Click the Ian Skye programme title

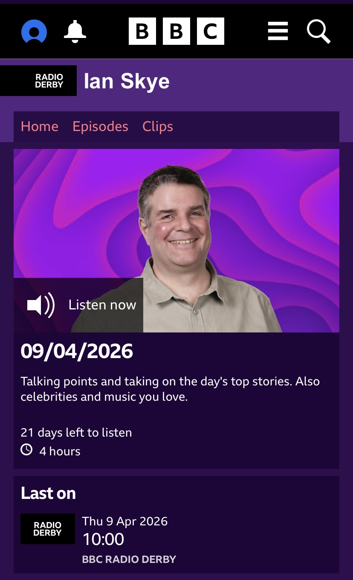click(127, 81)
